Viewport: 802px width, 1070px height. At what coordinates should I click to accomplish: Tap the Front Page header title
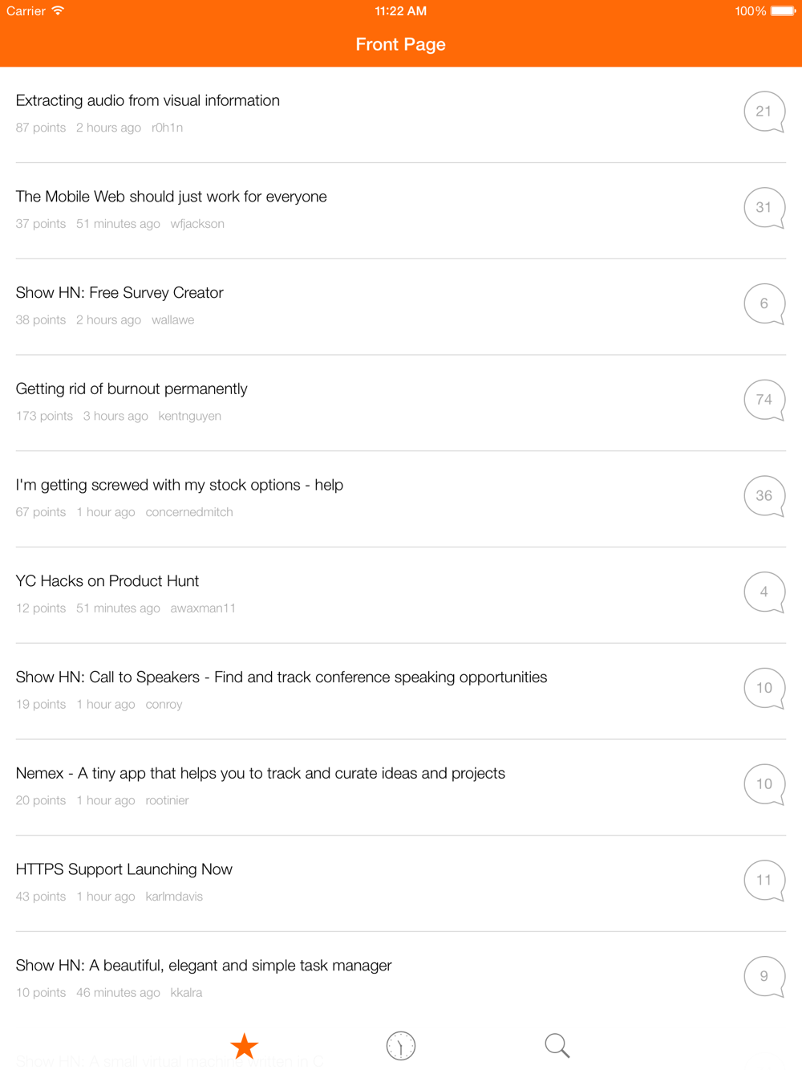click(x=400, y=44)
